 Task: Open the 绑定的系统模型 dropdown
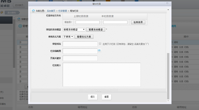coord(74,29)
